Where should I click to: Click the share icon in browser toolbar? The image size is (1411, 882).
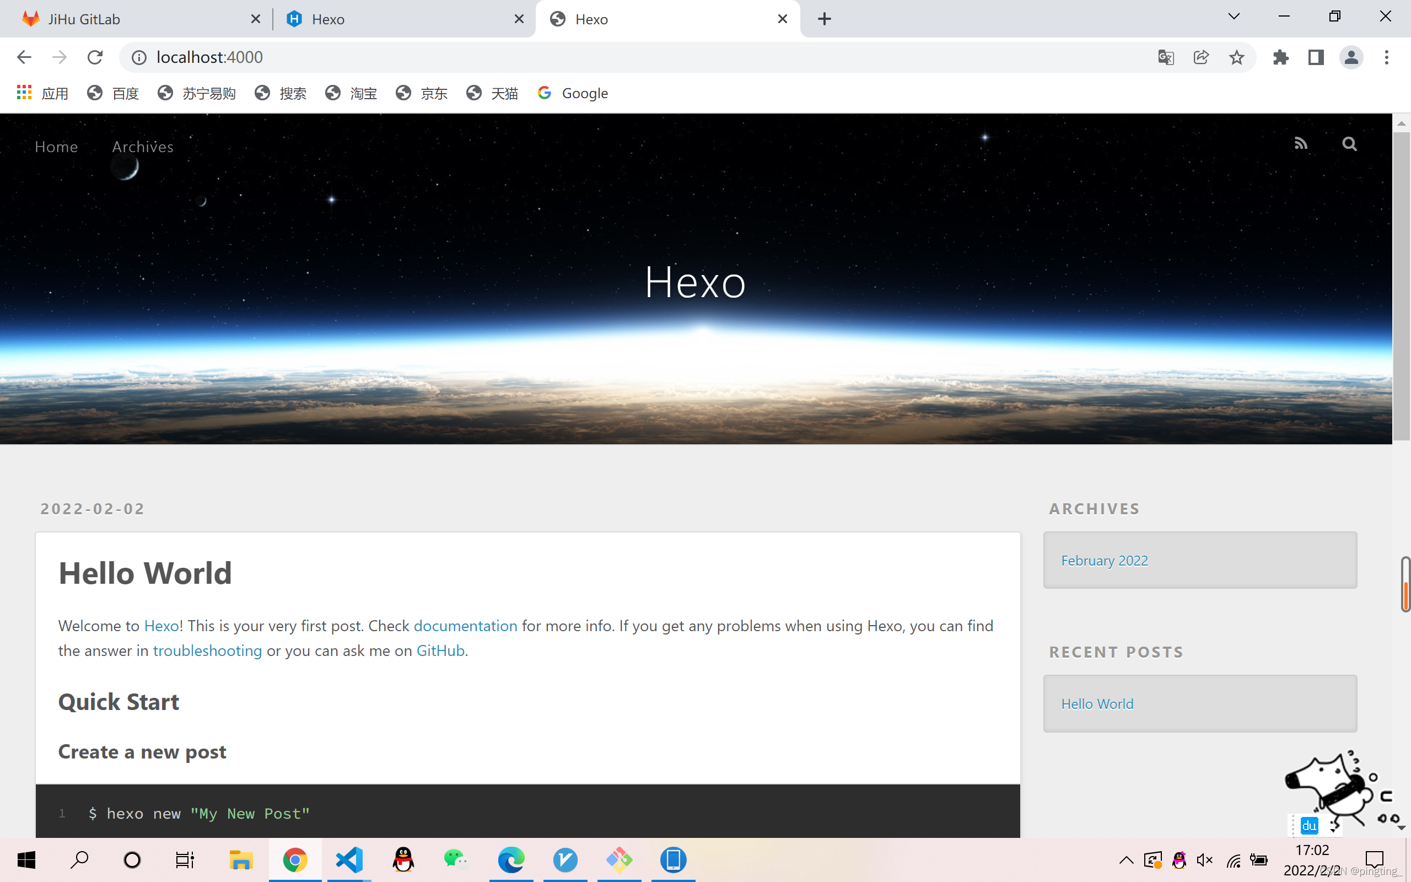pyautogui.click(x=1200, y=57)
